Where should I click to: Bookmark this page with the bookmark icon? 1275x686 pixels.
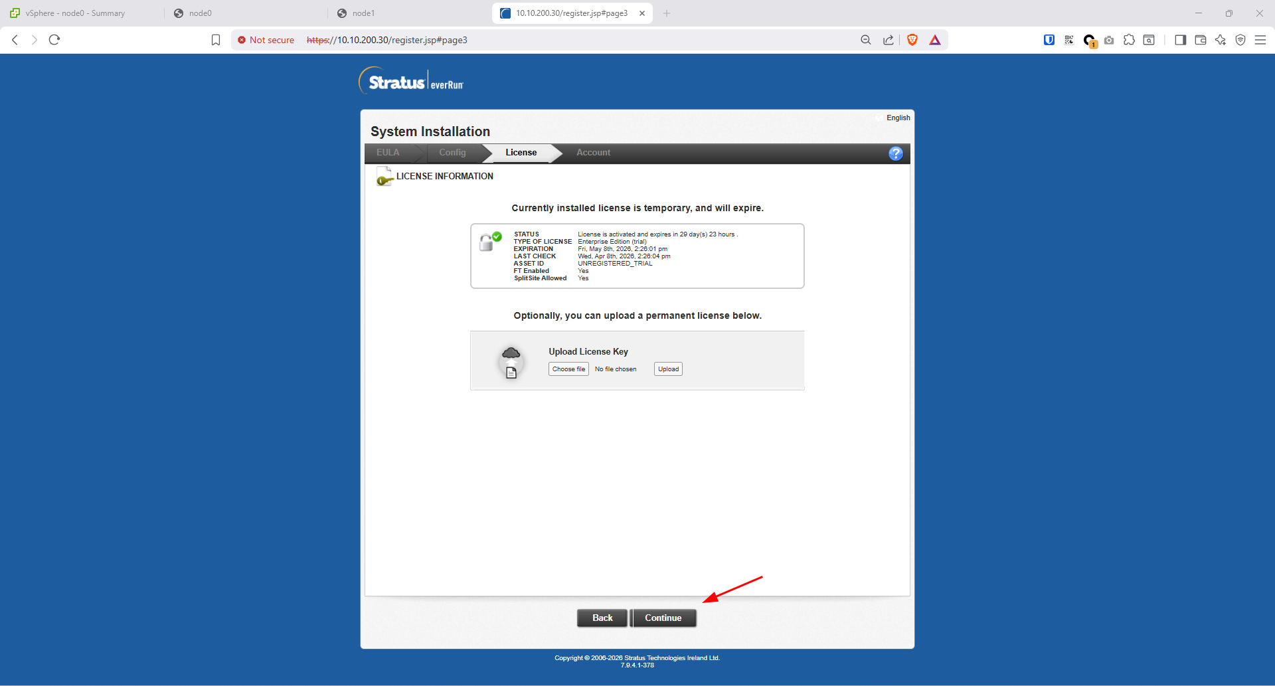click(x=216, y=40)
